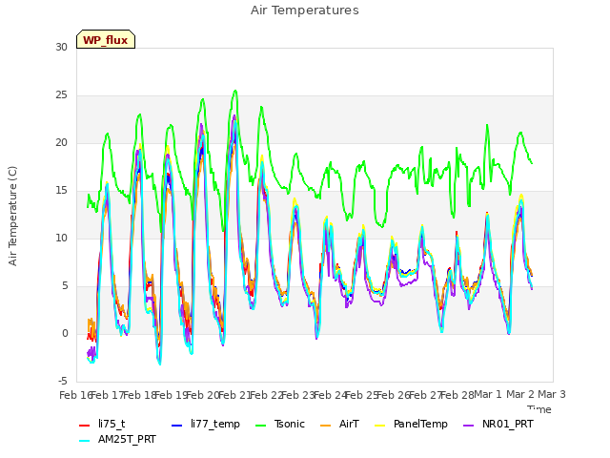Click the Mar 1 x-axis label

coord(488,394)
